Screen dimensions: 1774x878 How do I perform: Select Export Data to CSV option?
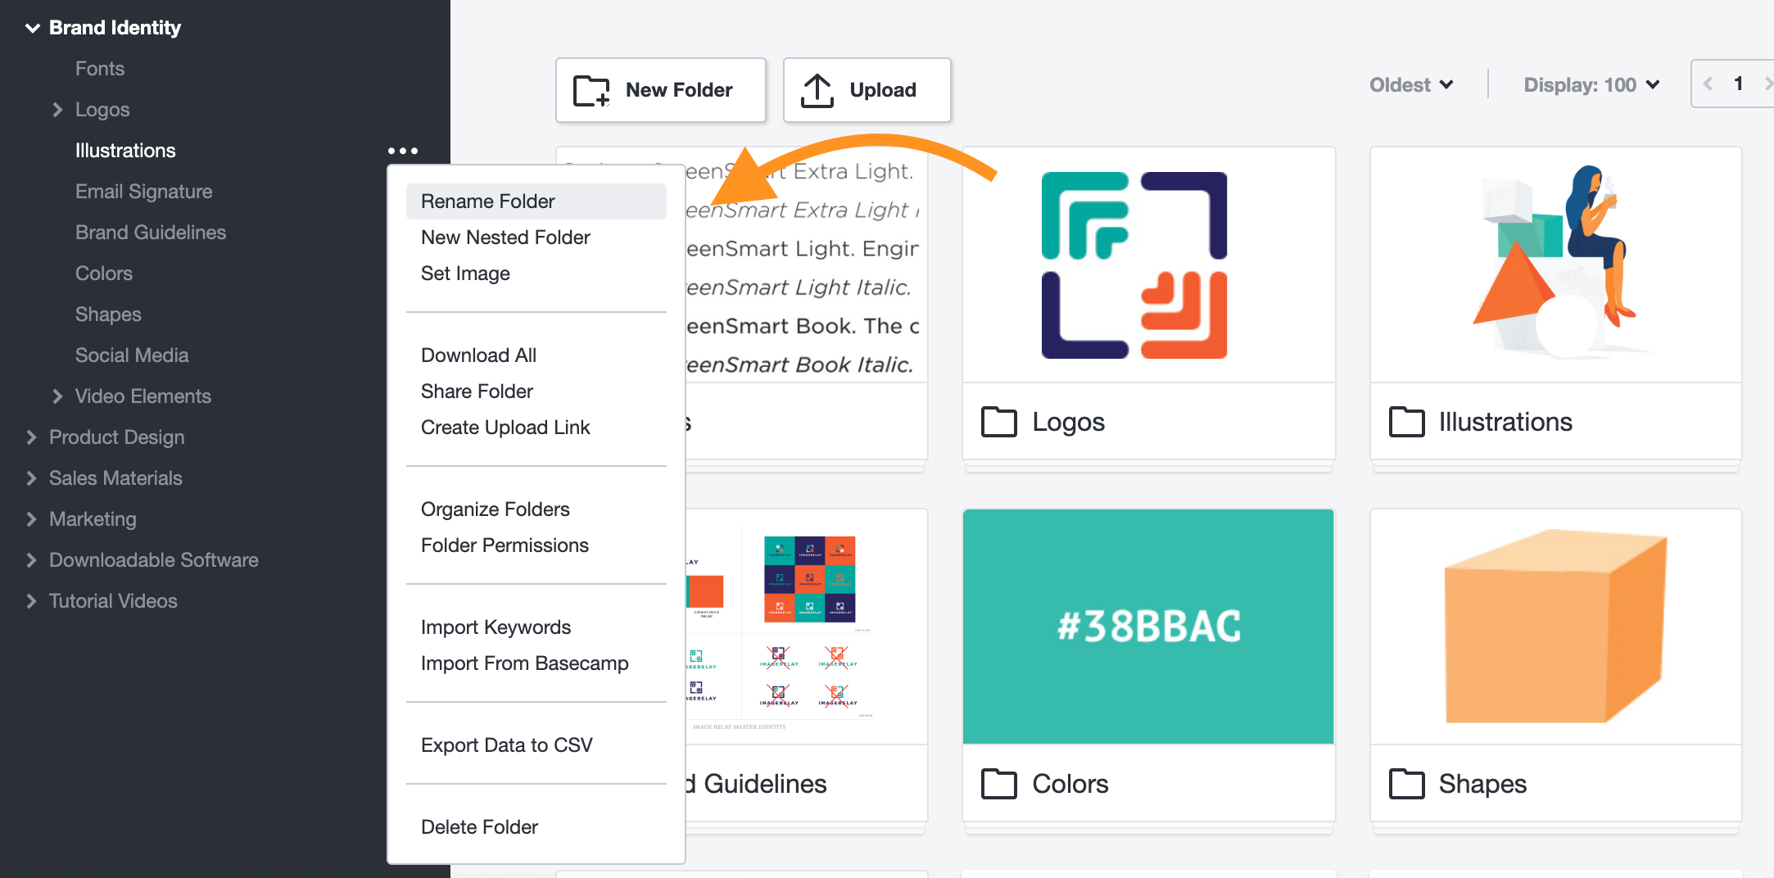(x=506, y=745)
